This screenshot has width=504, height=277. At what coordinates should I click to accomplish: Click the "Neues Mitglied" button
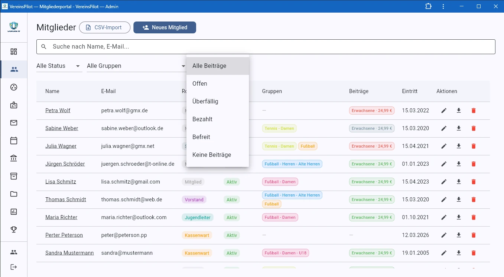(x=165, y=27)
